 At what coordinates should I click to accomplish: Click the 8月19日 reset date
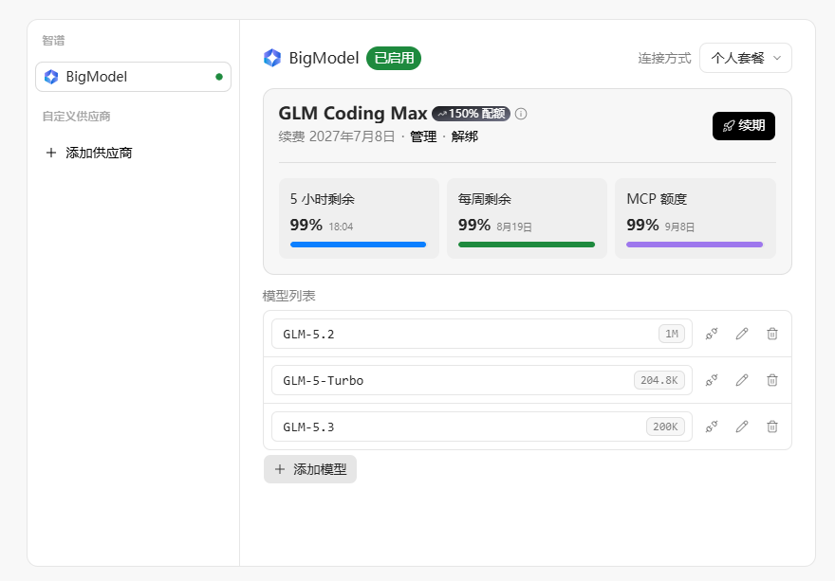pyautogui.click(x=514, y=227)
